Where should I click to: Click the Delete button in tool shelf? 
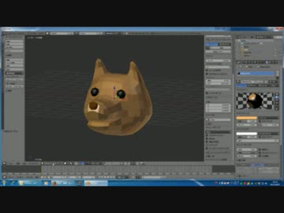[14, 66]
